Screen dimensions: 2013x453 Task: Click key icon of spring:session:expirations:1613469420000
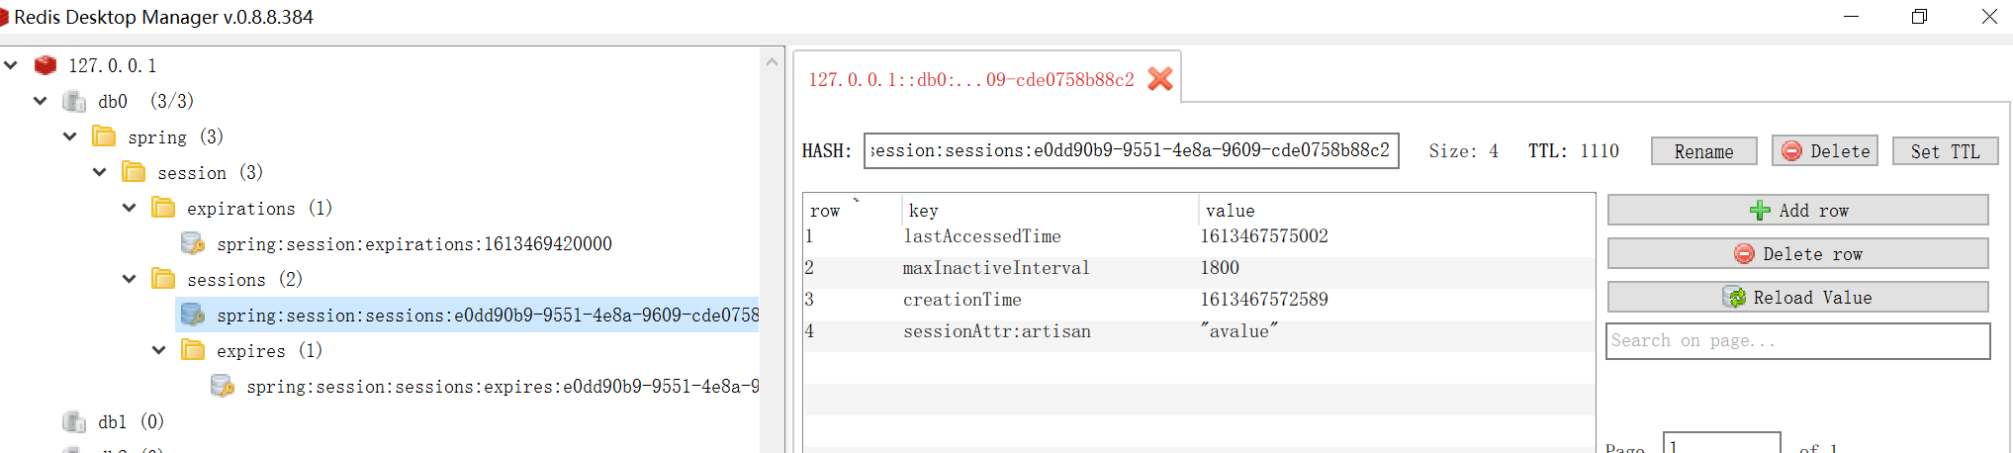coord(193,243)
